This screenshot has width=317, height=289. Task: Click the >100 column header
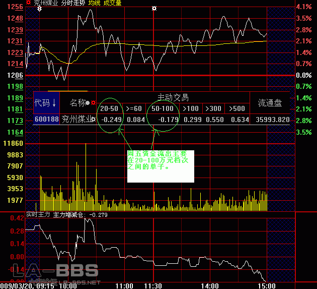[191, 109]
